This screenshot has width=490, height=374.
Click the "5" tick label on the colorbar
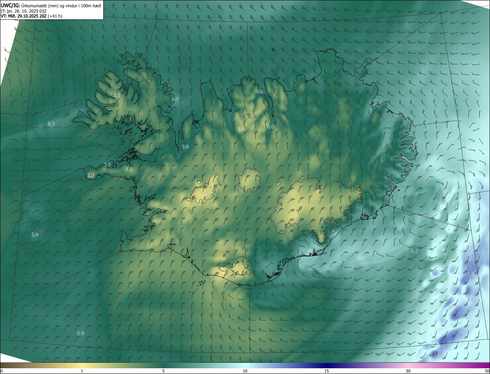coord(163,371)
